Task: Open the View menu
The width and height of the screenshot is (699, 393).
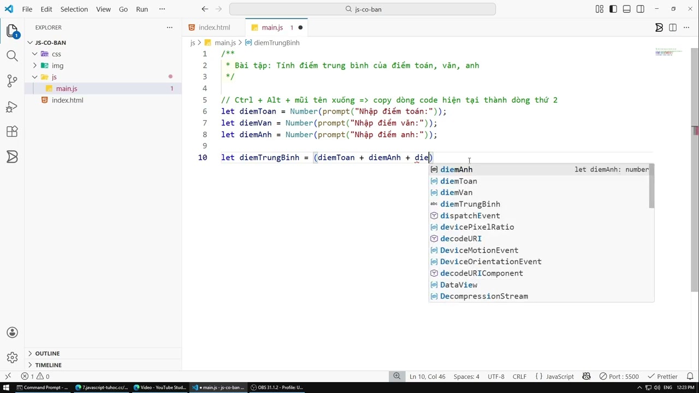Action: 103,9
